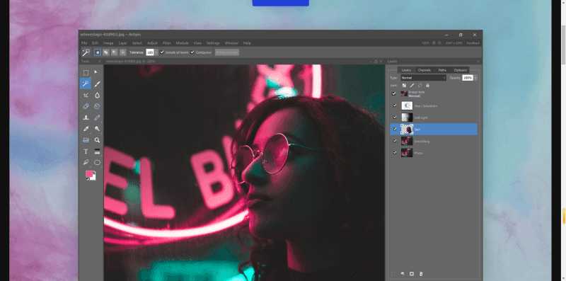Click the fill bucket icon at Layers panel bottom

pyautogui.click(x=402, y=274)
